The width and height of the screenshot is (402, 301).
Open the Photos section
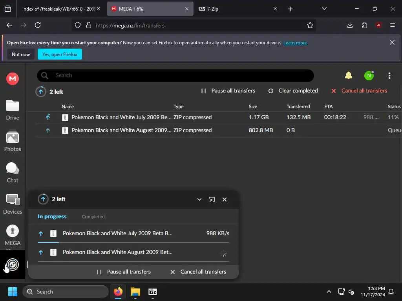pos(13,141)
